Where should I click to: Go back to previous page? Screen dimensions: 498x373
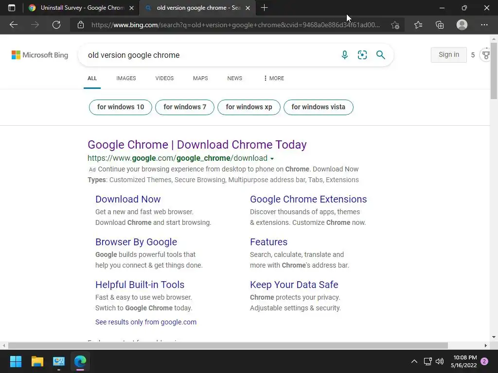13,25
